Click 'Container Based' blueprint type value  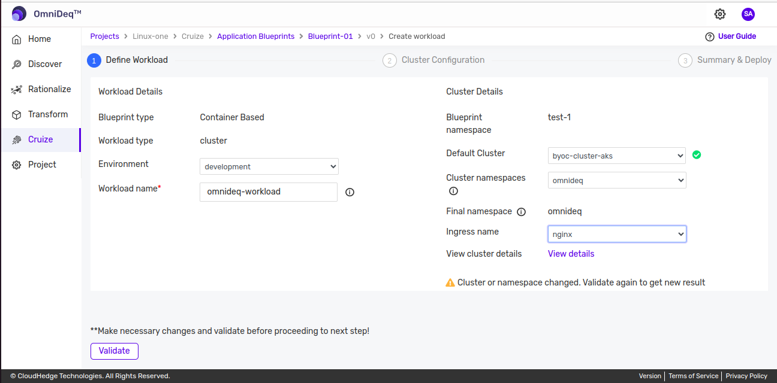pos(232,117)
